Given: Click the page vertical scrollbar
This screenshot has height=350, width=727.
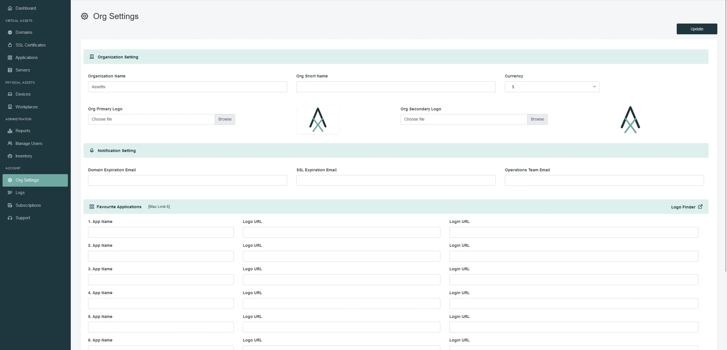Looking at the screenshot, I should point(726,136).
